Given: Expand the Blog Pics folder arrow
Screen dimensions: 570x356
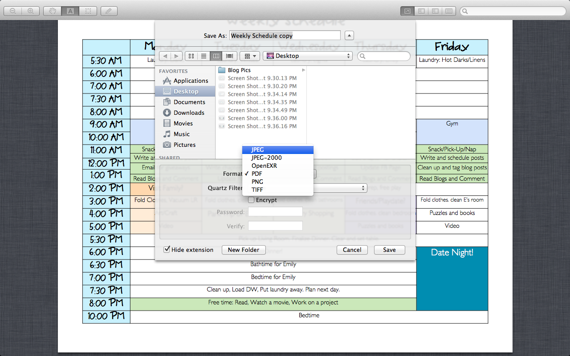Looking at the screenshot, I should [x=303, y=70].
